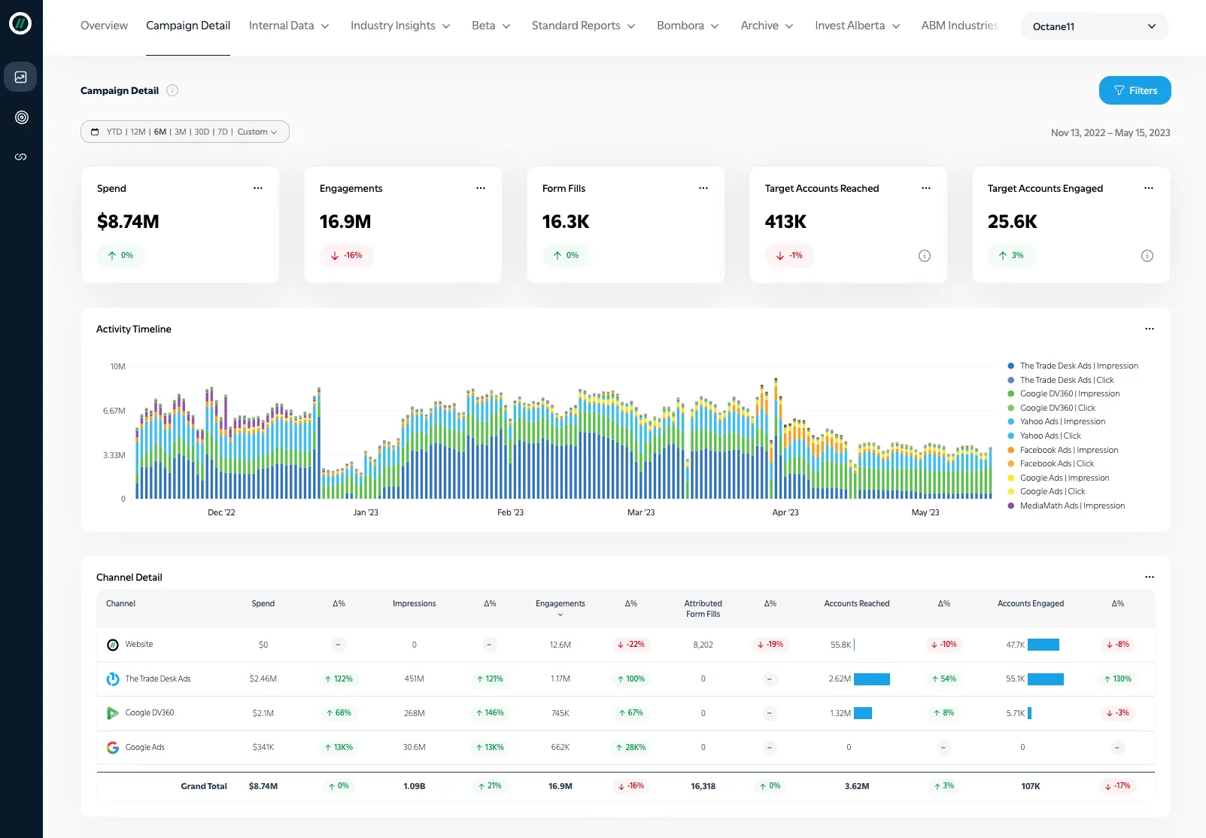Expand the Industry Insights menu
Screen dimensions: 1206x838
(400, 26)
